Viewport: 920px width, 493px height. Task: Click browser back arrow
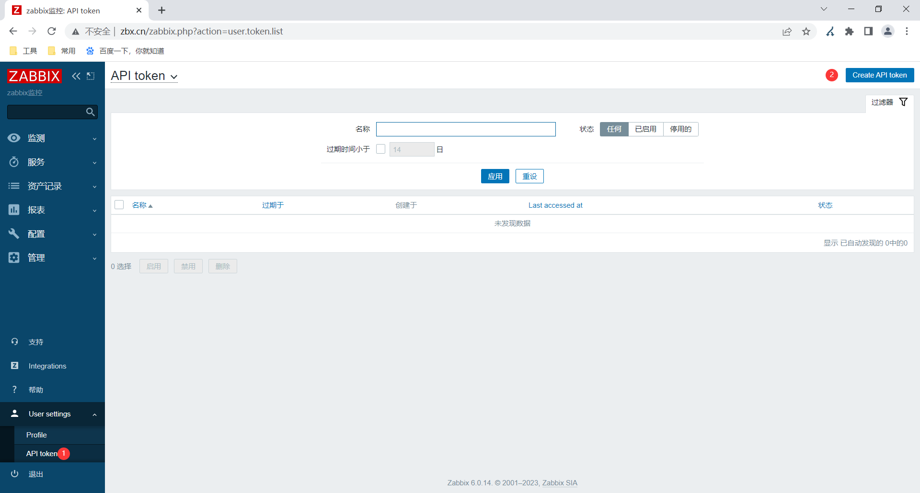click(x=13, y=31)
